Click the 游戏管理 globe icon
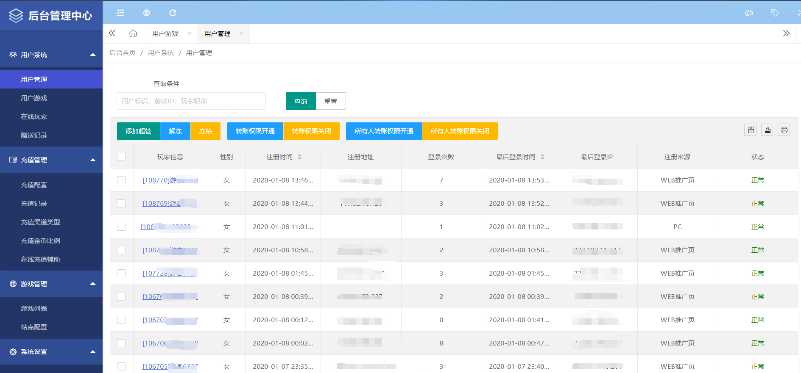Image resolution: width=801 pixels, height=373 pixels. [x=13, y=284]
